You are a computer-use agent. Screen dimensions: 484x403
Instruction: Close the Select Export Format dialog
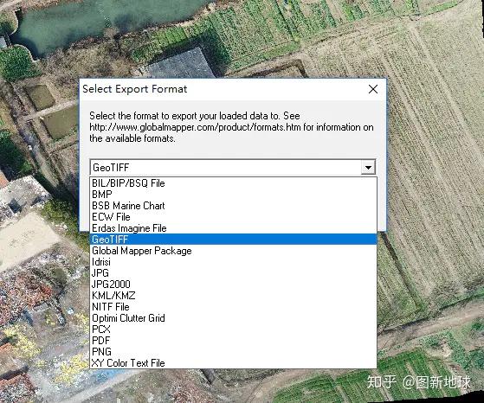coord(373,89)
